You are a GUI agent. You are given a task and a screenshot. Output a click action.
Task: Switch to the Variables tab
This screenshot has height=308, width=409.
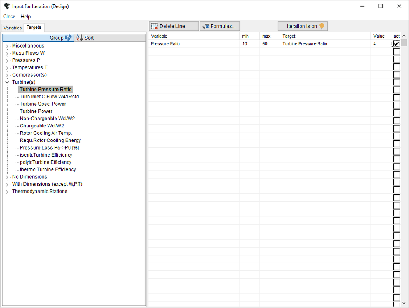coord(13,28)
